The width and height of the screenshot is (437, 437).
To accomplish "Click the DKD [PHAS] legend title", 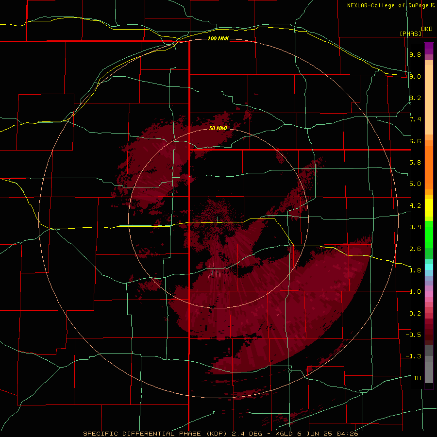I will (416, 31).
